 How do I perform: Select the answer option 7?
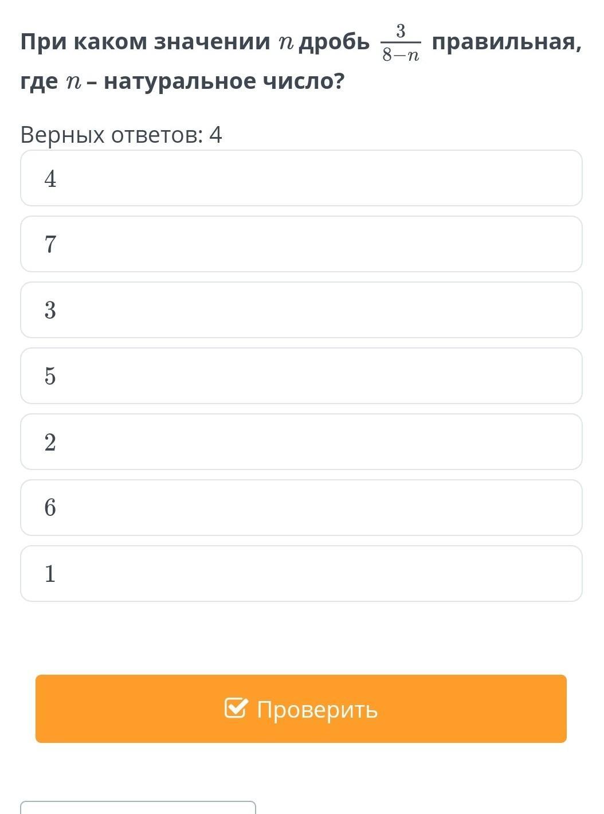[301, 244]
